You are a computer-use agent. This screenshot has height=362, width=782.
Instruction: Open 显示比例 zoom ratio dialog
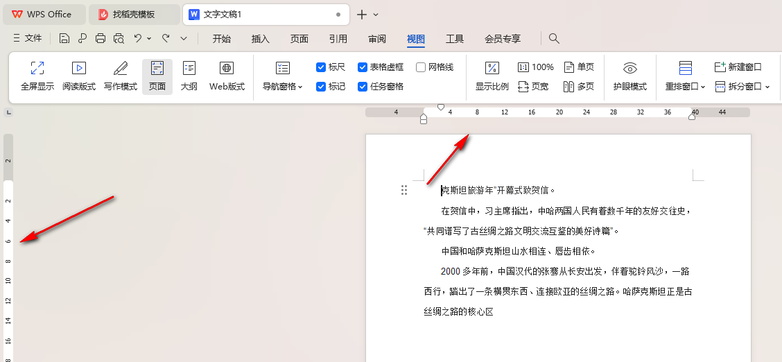[492, 76]
